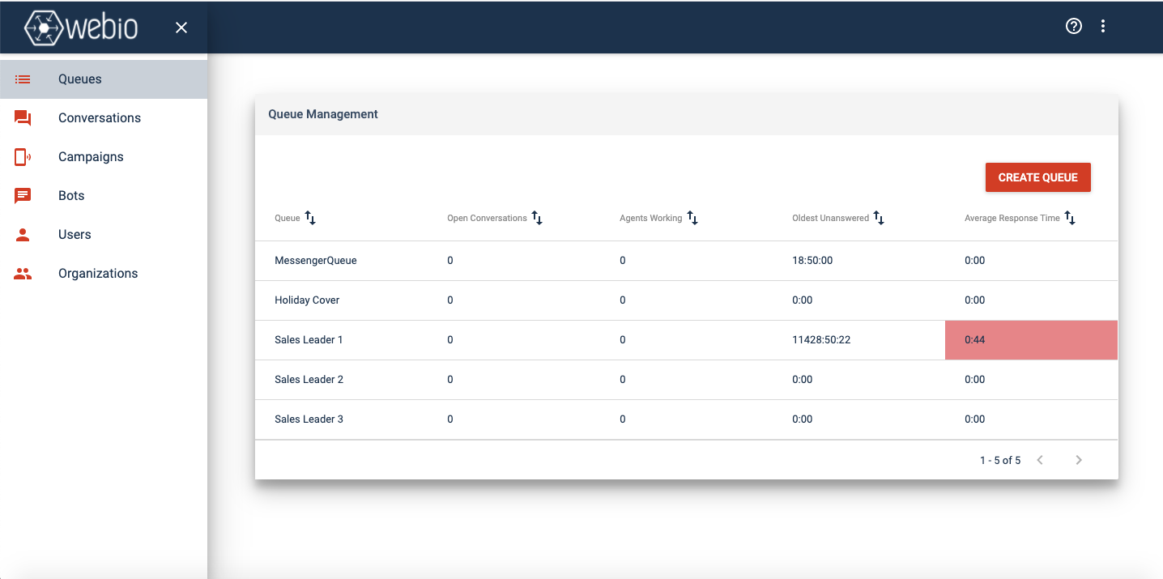Click the Queues list icon
The image size is (1163, 579).
[x=23, y=79]
